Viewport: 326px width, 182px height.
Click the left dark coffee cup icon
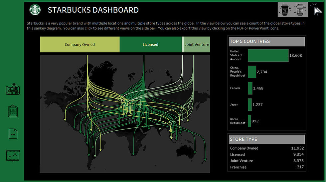pyautogui.click(x=285, y=10)
